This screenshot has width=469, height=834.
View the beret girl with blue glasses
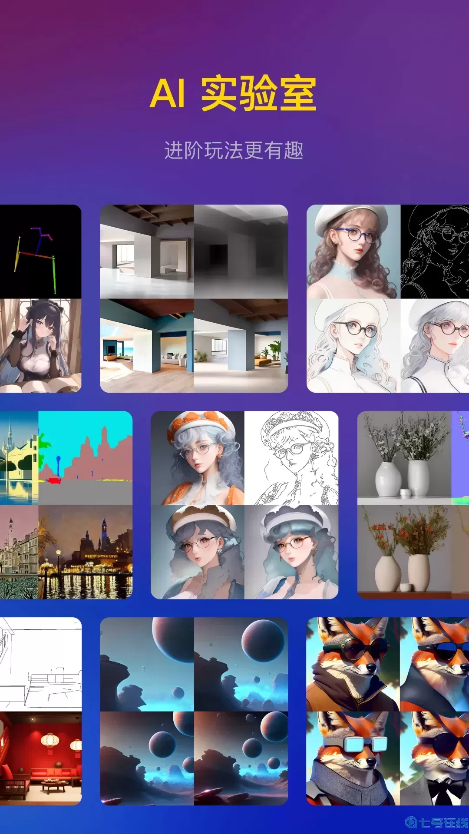[353, 252]
